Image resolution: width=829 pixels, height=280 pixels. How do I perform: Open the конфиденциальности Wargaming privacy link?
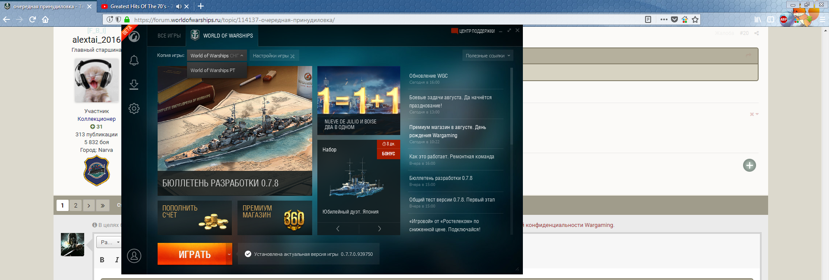570,225
